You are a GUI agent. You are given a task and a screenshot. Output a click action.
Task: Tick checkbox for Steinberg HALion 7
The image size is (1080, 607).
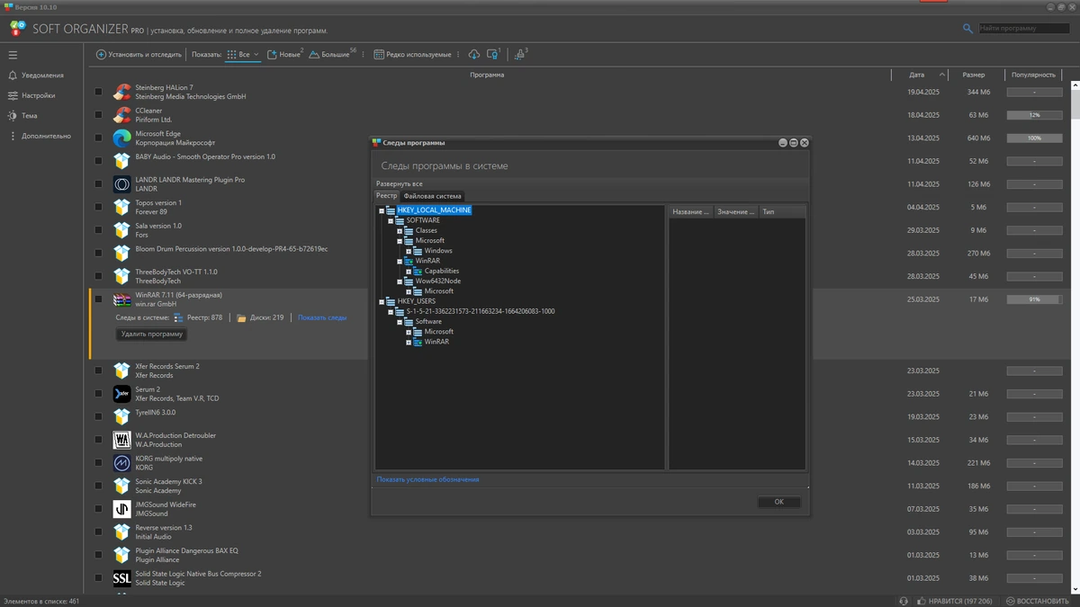tap(99, 91)
